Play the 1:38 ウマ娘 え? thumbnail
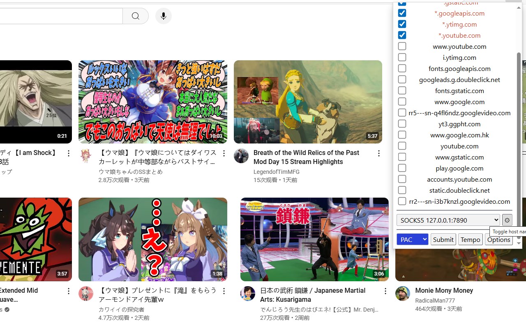The height and width of the screenshot is (328, 526). click(152, 239)
